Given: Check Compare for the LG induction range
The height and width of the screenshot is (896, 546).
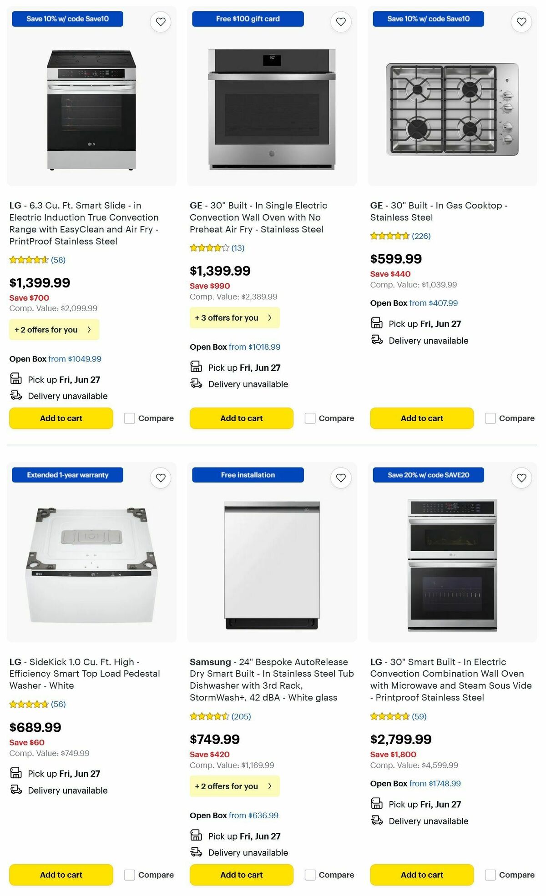Looking at the screenshot, I should pyautogui.click(x=130, y=418).
